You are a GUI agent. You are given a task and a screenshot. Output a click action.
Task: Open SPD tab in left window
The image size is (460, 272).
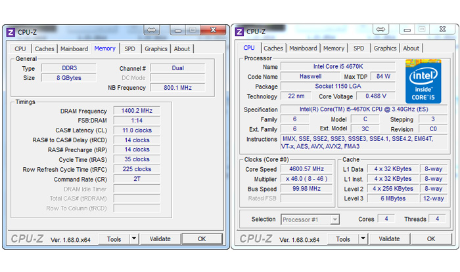(x=129, y=49)
